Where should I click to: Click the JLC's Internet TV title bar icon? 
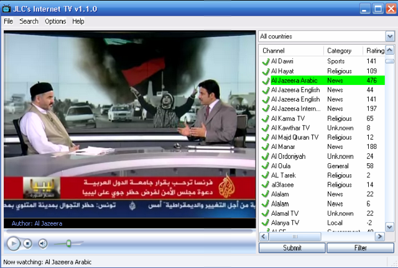tap(6, 9)
